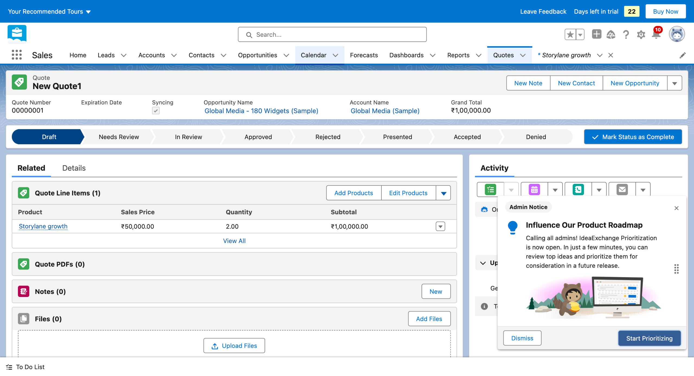Click the favorites star icon
Image resolution: width=694 pixels, height=376 pixels.
570,35
